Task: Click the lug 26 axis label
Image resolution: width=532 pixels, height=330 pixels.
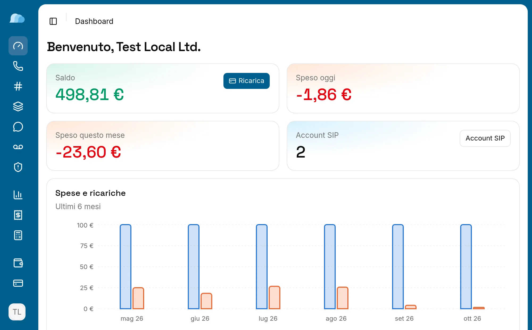Action: pos(268,319)
